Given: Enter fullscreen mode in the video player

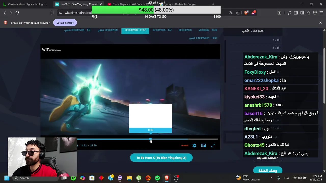Looking at the screenshot, I should (x=213, y=145).
